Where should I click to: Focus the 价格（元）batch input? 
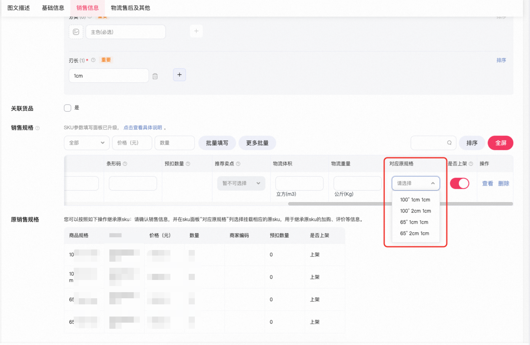pos(132,143)
